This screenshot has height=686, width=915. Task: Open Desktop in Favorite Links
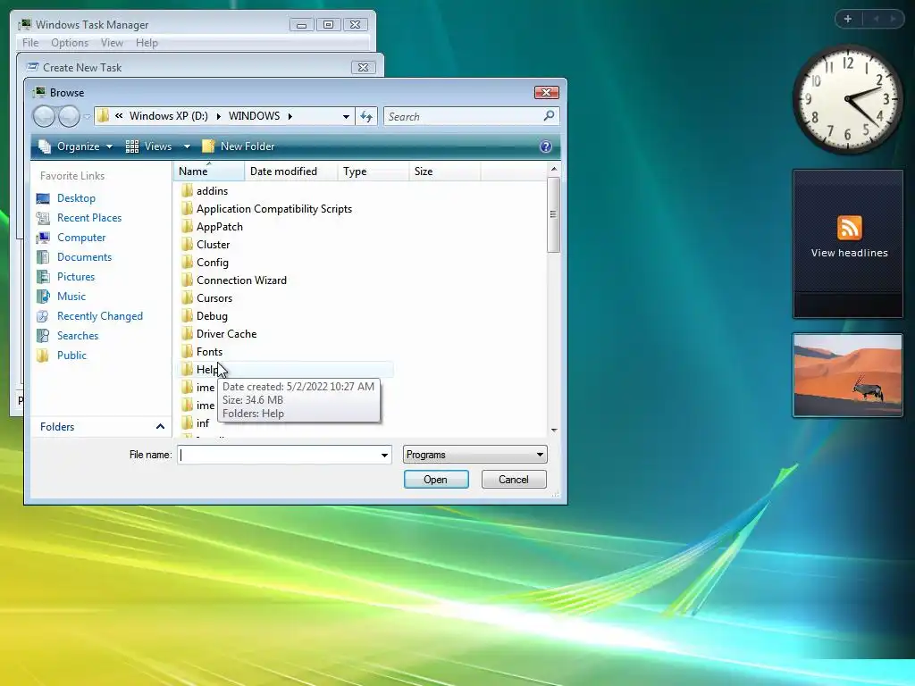(x=76, y=198)
